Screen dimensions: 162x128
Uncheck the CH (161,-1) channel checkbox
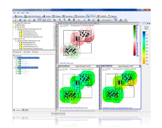click(18, 66)
